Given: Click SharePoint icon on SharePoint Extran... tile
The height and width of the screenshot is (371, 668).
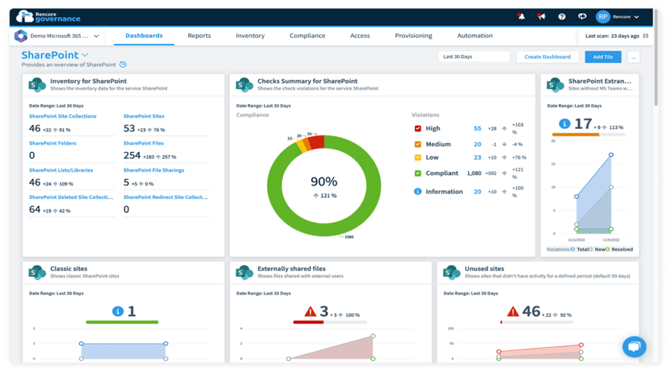Looking at the screenshot, I should coord(555,85).
